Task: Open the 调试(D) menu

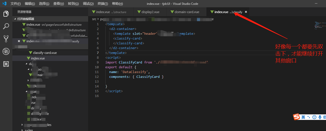Action: (x=88, y=4)
